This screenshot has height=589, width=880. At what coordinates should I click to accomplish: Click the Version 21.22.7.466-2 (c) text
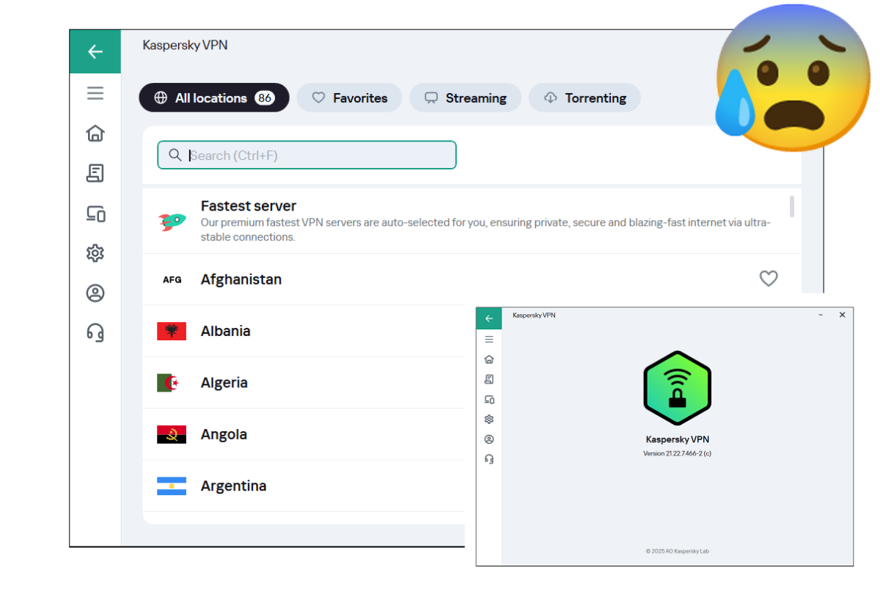[677, 453]
